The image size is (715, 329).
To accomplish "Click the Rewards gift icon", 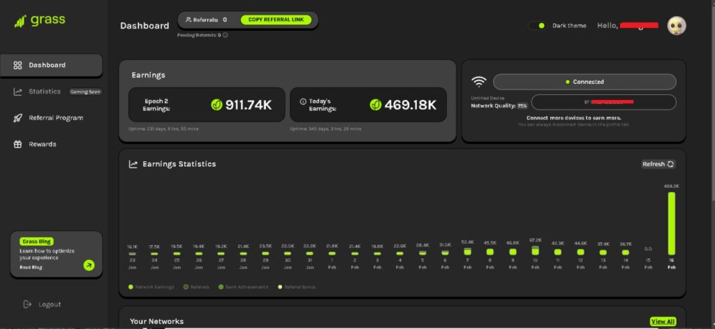I will [x=17, y=144].
